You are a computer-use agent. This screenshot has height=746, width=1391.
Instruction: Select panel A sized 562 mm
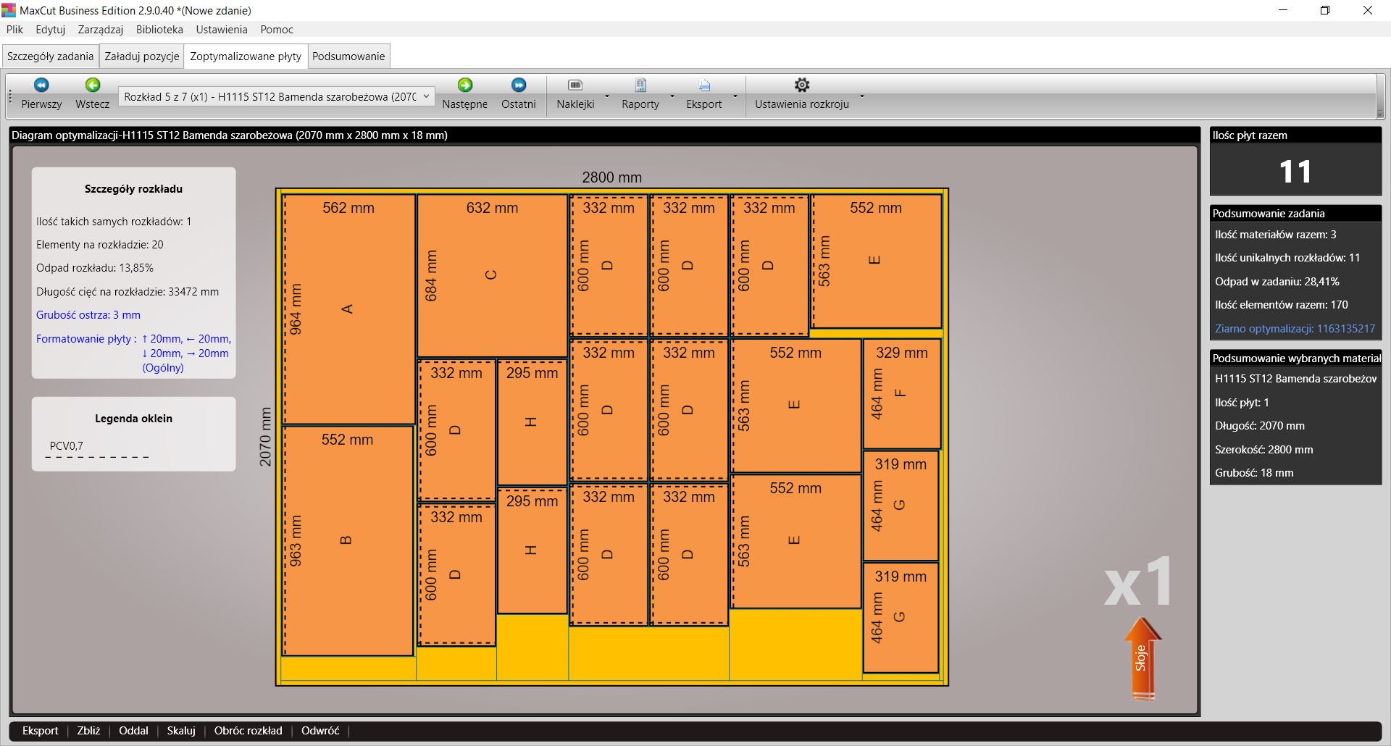click(x=348, y=309)
